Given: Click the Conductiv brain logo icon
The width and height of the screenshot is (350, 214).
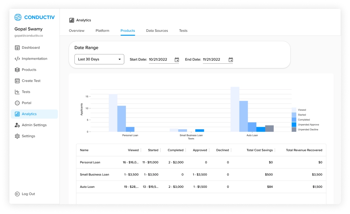Looking at the screenshot, I should pyautogui.click(x=18, y=17).
